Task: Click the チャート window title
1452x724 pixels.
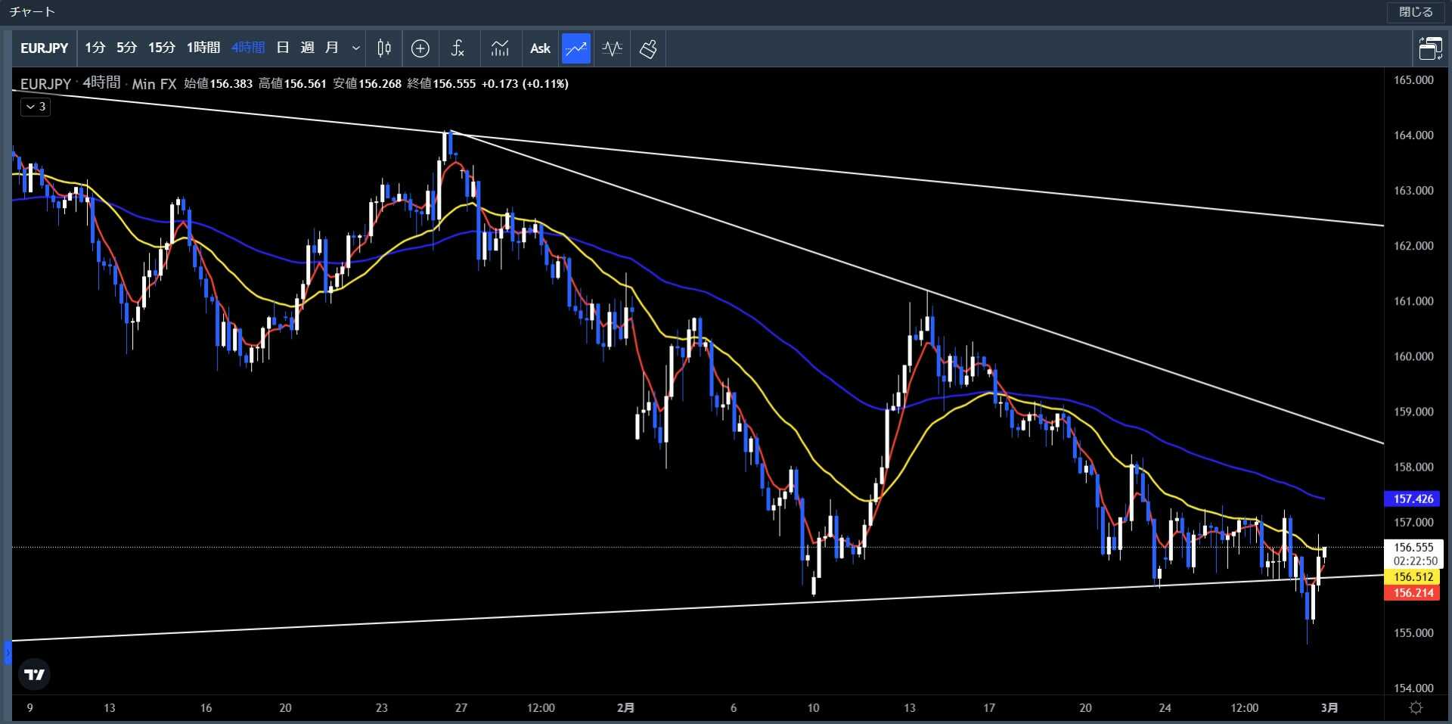Action: [x=33, y=12]
